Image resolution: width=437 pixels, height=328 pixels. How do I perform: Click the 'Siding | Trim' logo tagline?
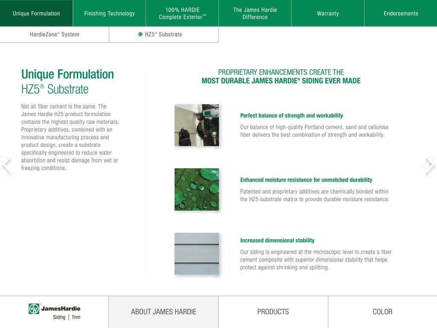(67, 317)
